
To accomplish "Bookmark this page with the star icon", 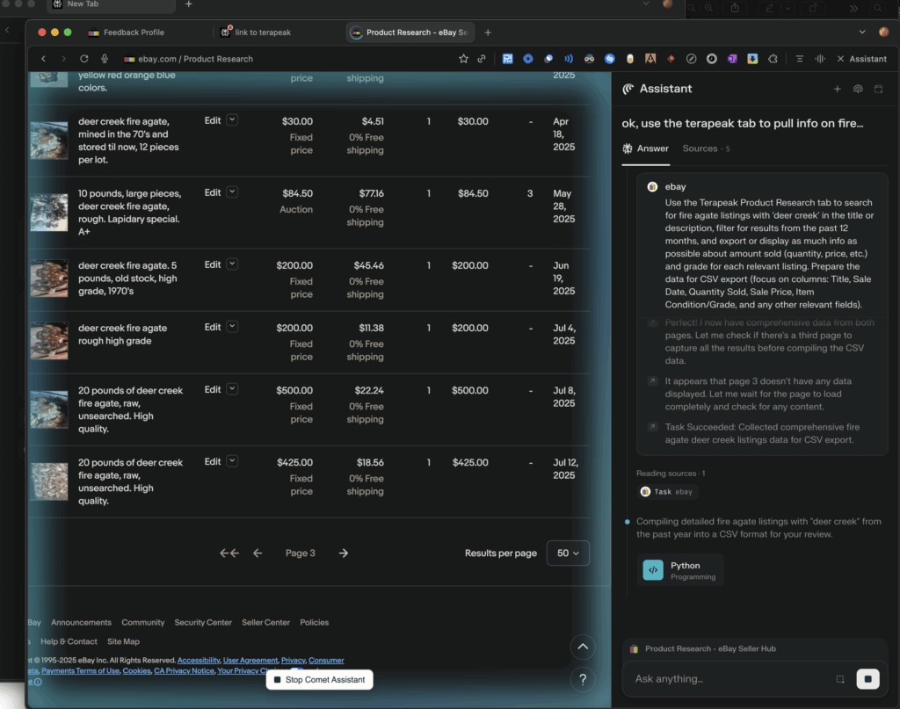I will tap(463, 59).
